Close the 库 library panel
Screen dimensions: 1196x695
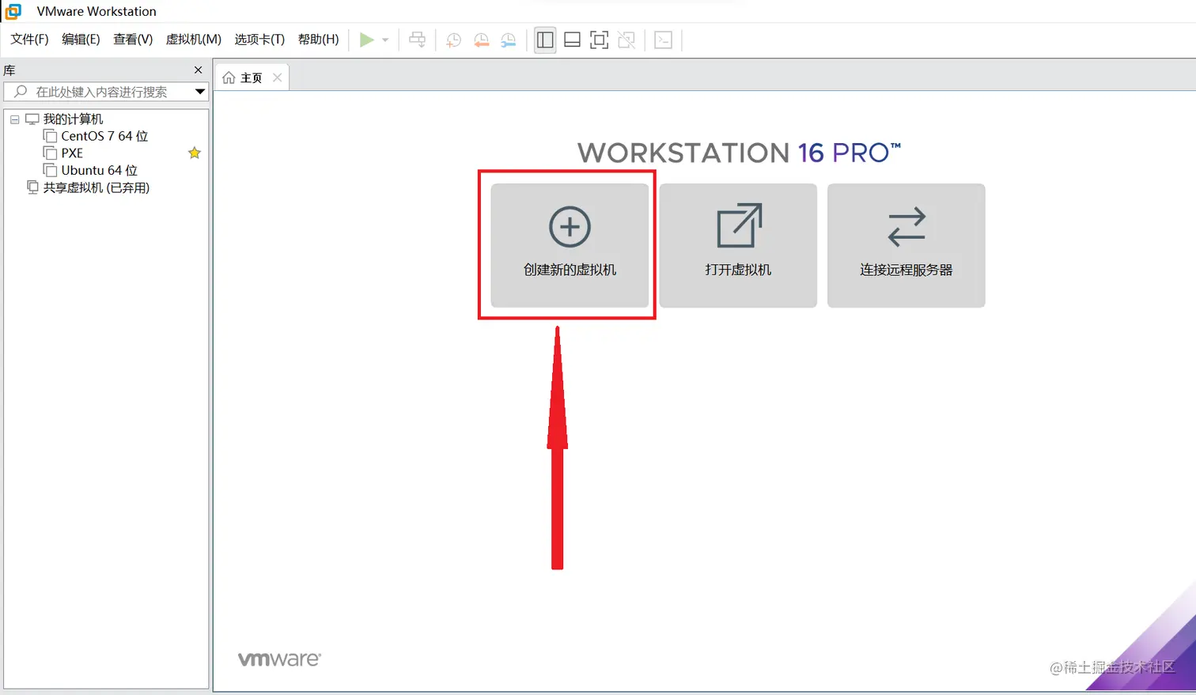coord(199,70)
